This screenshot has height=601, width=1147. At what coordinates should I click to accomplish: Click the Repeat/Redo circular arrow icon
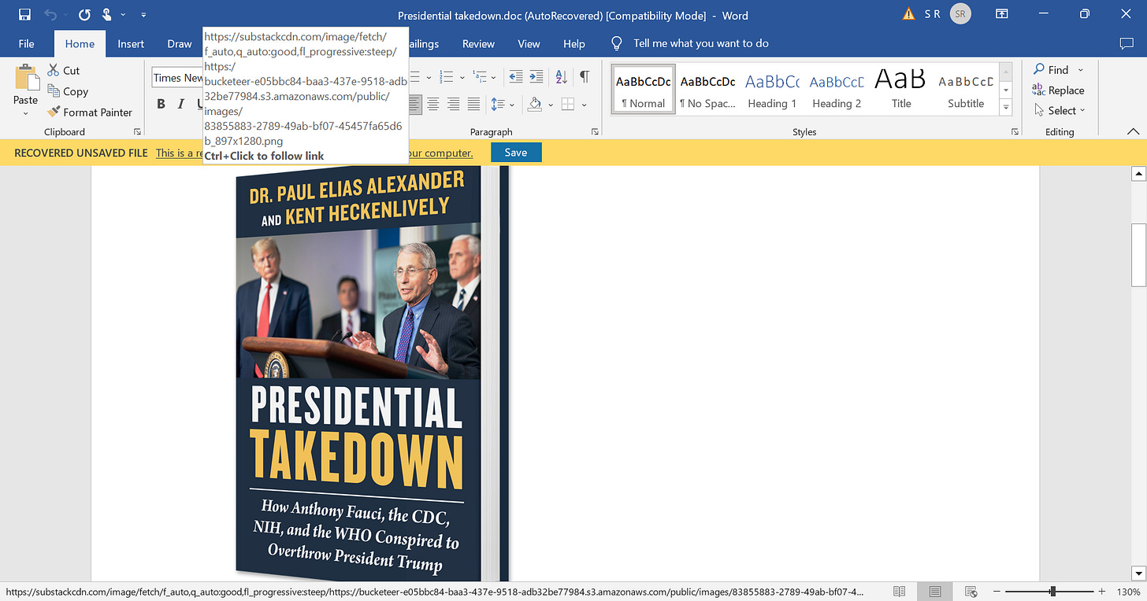84,15
